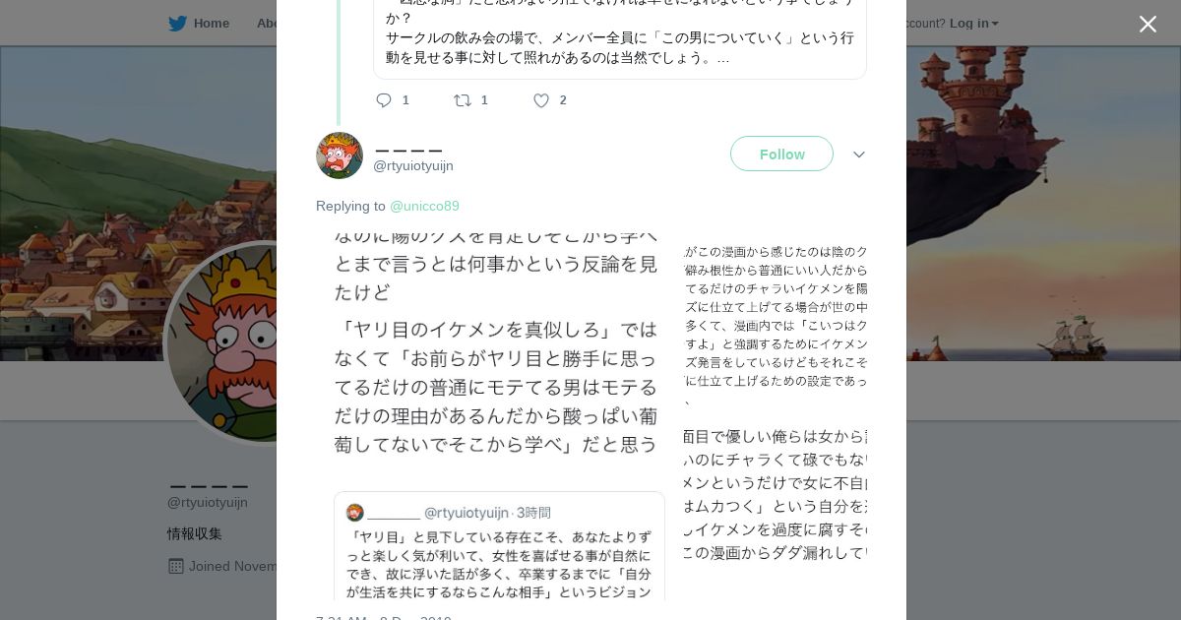This screenshot has width=1181, height=620.
Task: Retweet the parent tweet
Action: pos(463,100)
